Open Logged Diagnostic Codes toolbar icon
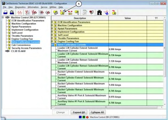The width and height of the screenshot is (168, 120). [34, 13]
